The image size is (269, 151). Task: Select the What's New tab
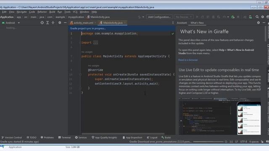pos(197,23)
